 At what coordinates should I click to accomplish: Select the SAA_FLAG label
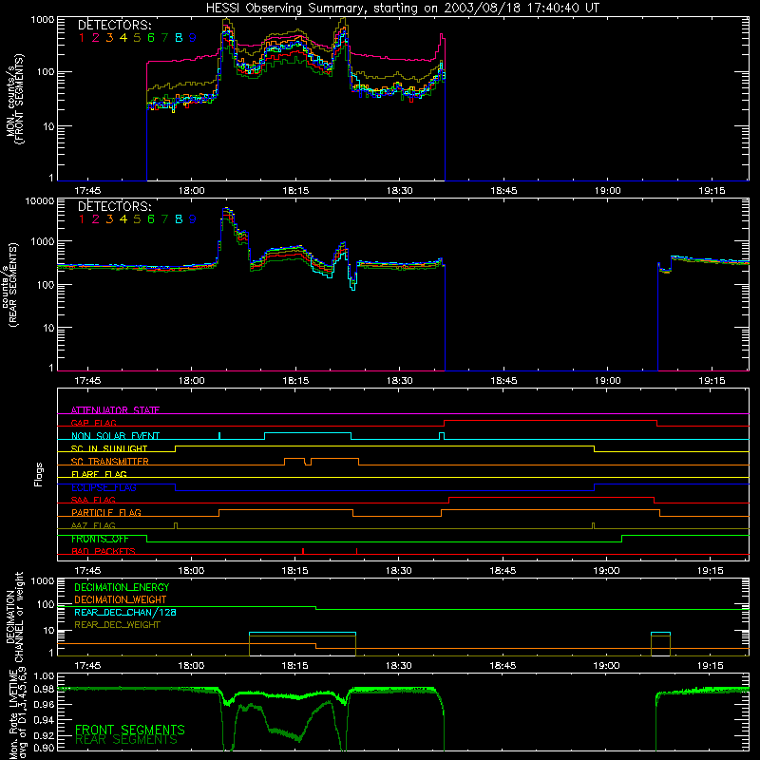[x=93, y=500]
